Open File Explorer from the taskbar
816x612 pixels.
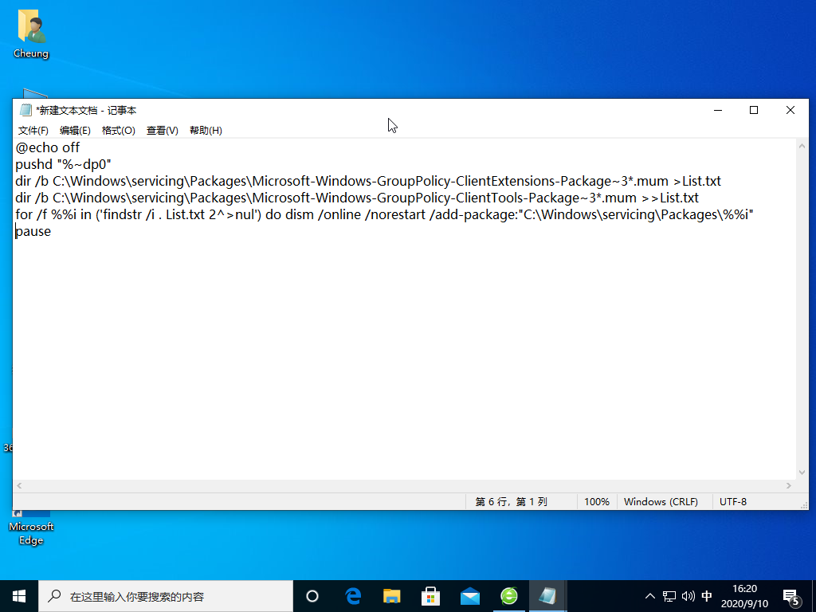[392, 595]
